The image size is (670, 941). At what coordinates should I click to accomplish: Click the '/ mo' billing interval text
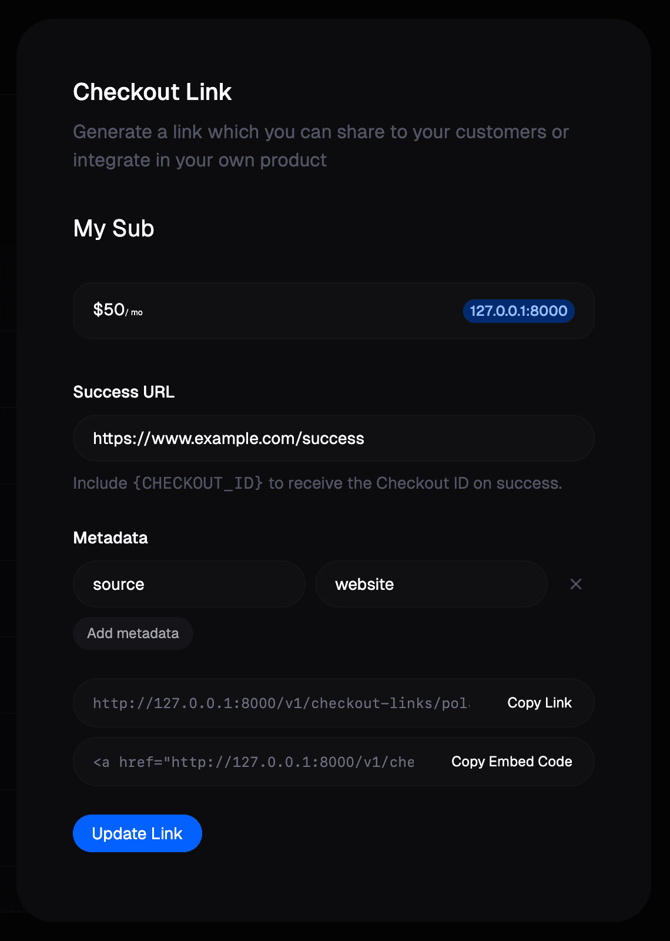(135, 312)
